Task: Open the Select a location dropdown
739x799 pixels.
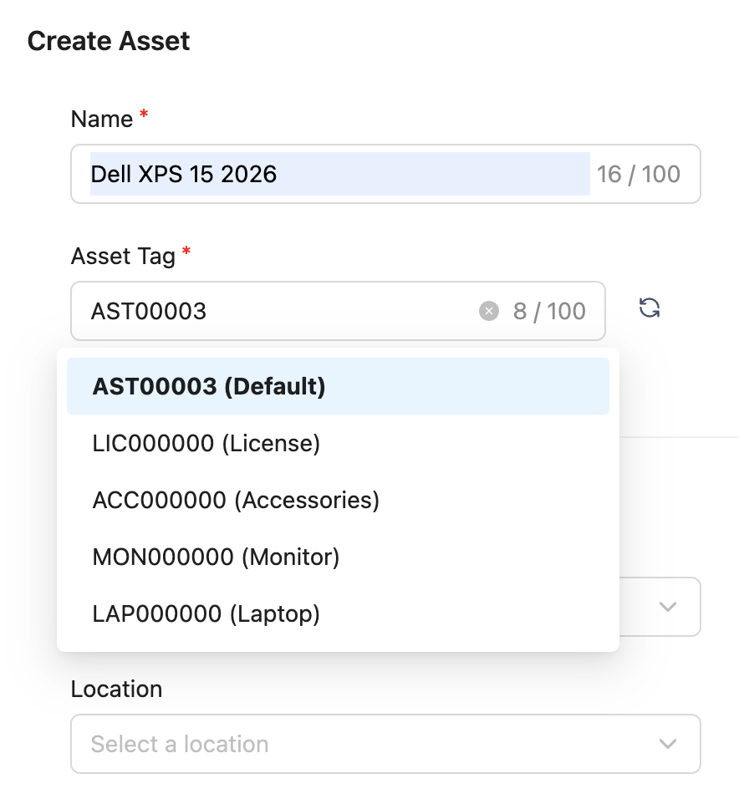Action: (386, 744)
